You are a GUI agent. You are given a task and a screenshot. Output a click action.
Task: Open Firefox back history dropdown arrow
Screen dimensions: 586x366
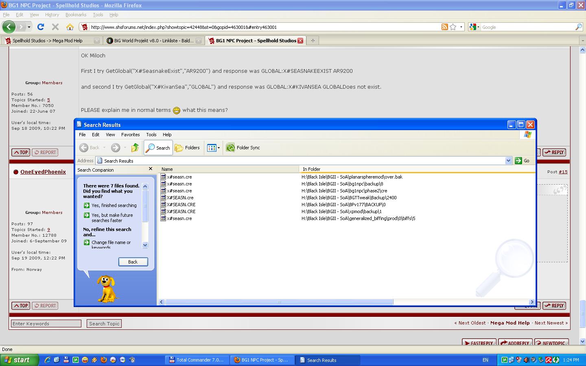(29, 27)
